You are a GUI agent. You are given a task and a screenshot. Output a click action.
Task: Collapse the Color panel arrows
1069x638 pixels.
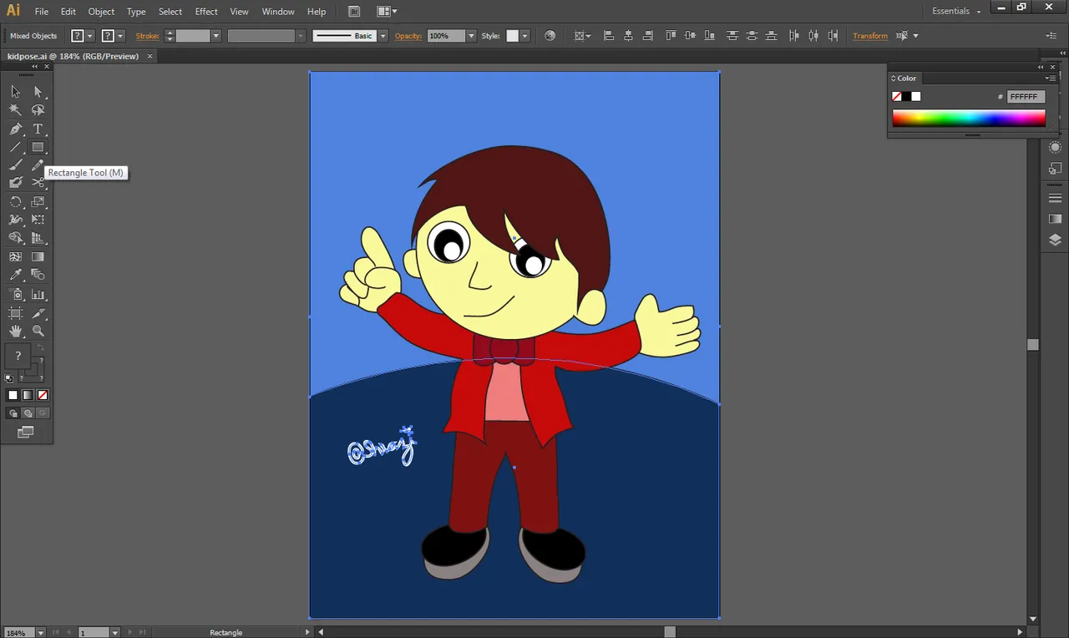1041,67
